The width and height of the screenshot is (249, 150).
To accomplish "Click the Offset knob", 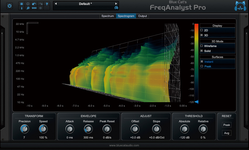I will coord(135,129).
